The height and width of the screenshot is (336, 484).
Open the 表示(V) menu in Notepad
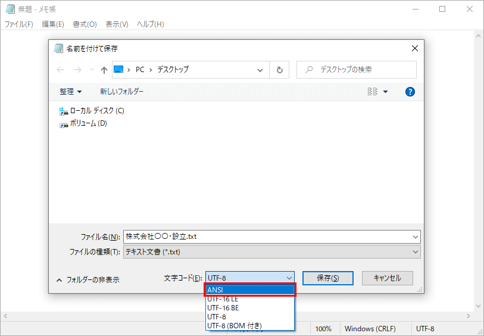pyautogui.click(x=117, y=24)
